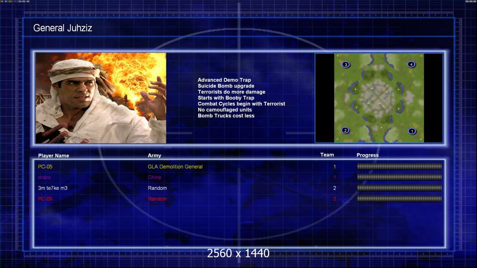Viewport: 477px width, 268px height.
Task: Click the General Juhziz title text
Action: 63,28
